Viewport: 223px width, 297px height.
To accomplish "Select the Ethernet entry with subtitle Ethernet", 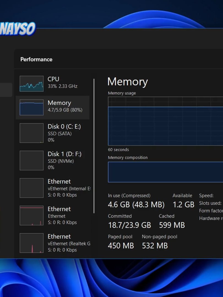I will [x=53, y=215].
